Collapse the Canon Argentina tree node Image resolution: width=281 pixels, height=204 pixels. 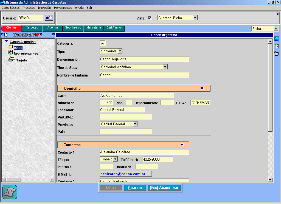point(7,41)
